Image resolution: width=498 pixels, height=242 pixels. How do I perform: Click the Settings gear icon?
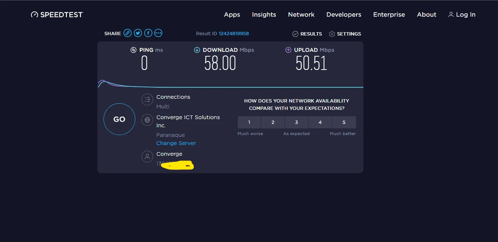point(332,34)
